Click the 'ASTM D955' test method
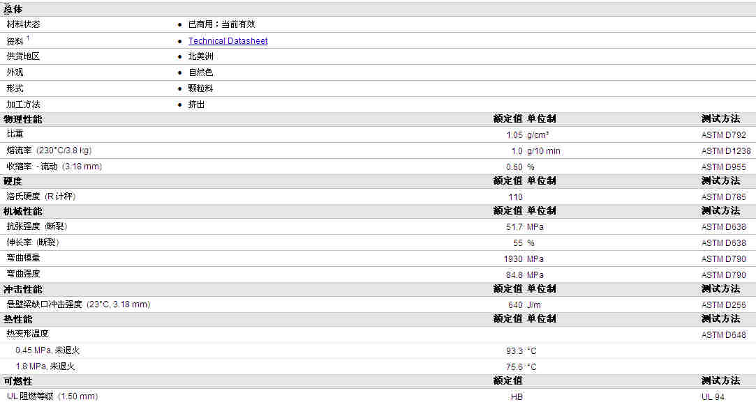756x402 pixels. [x=724, y=167]
